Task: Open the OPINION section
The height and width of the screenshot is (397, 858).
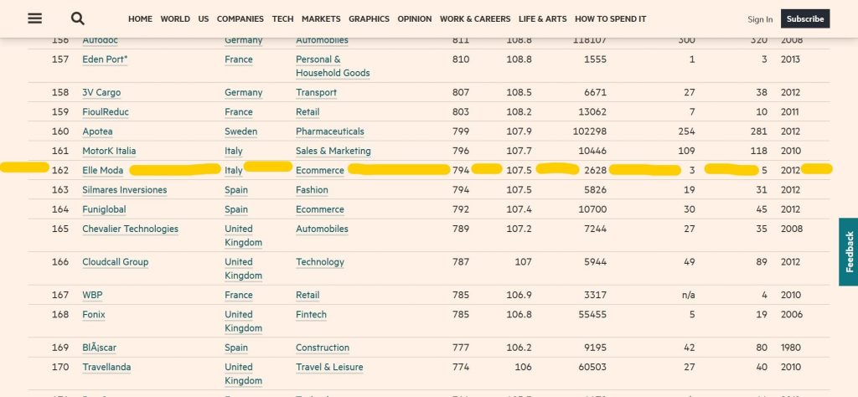Action: click(415, 18)
